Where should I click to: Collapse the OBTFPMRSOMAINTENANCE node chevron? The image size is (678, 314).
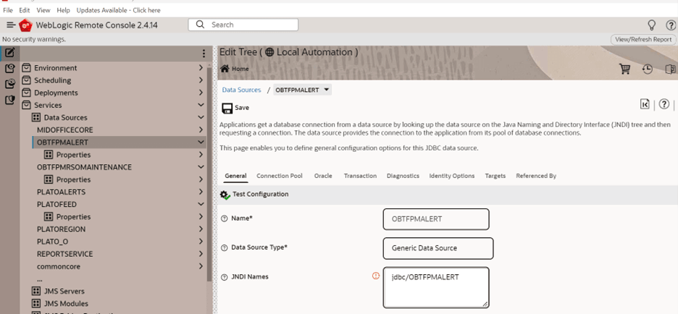tap(201, 166)
